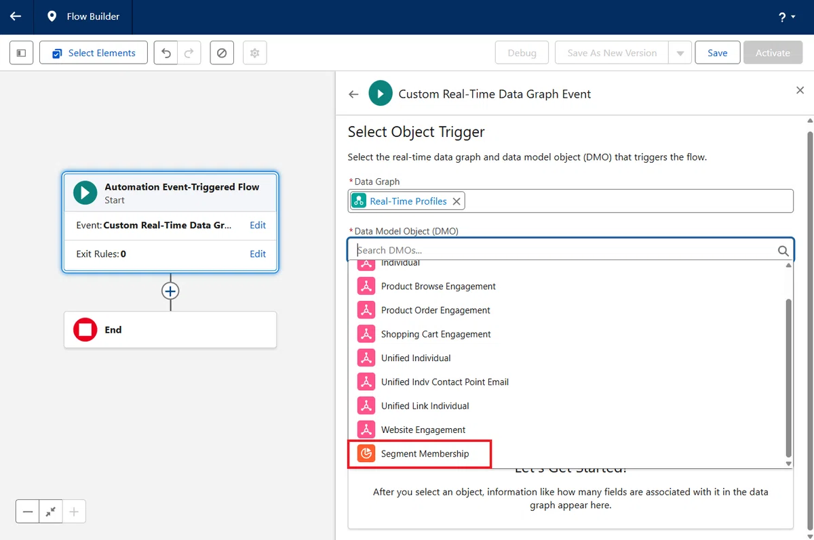
Task: Expand the Save As New Version dropdown arrow
Action: click(680, 53)
